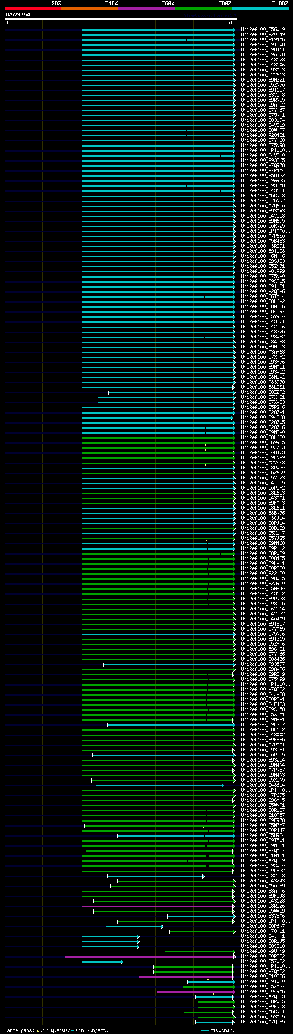Select the UniRef100_Q9SAW3 label
This screenshot has height=1034, width=293.
pos(263,70)
